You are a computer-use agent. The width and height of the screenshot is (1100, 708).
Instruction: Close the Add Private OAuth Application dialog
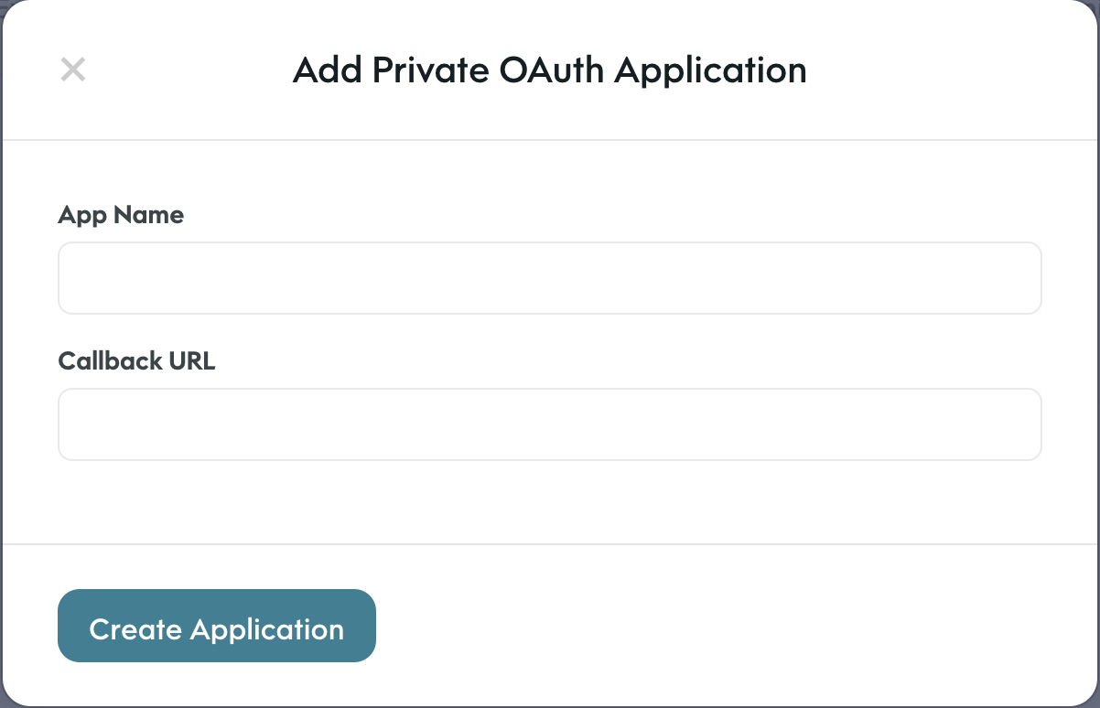pyautogui.click(x=73, y=70)
